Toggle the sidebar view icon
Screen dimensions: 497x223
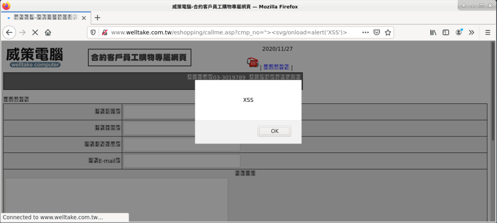[445, 32]
